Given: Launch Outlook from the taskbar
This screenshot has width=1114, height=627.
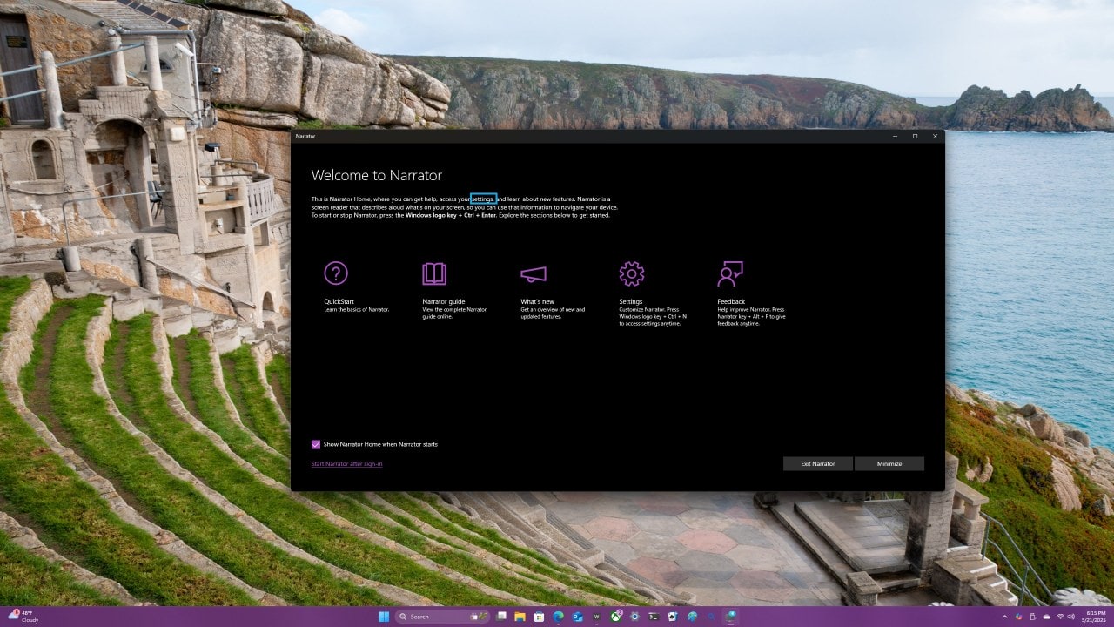Looking at the screenshot, I should coord(576,616).
